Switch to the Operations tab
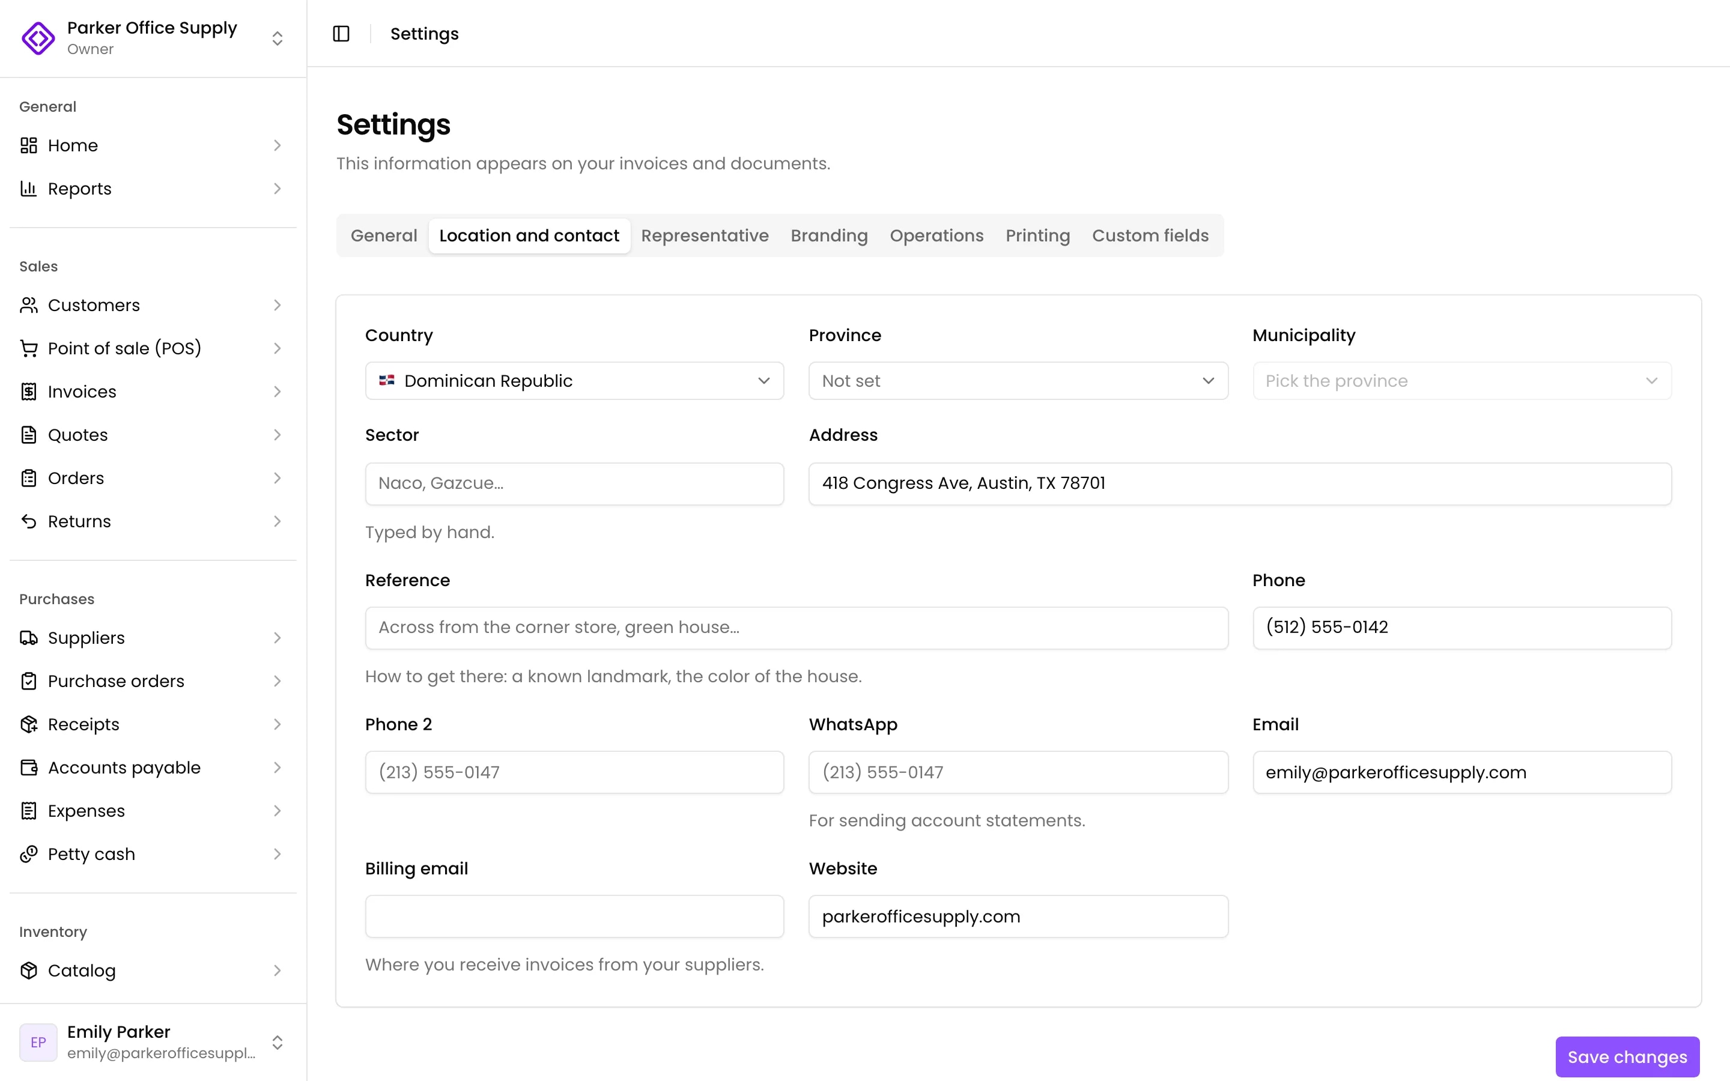 tap(936, 235)
